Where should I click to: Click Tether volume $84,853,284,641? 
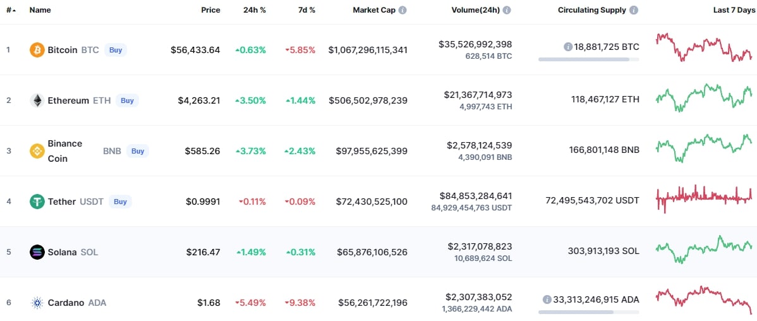pyautogui.click(x=476, y=195)
